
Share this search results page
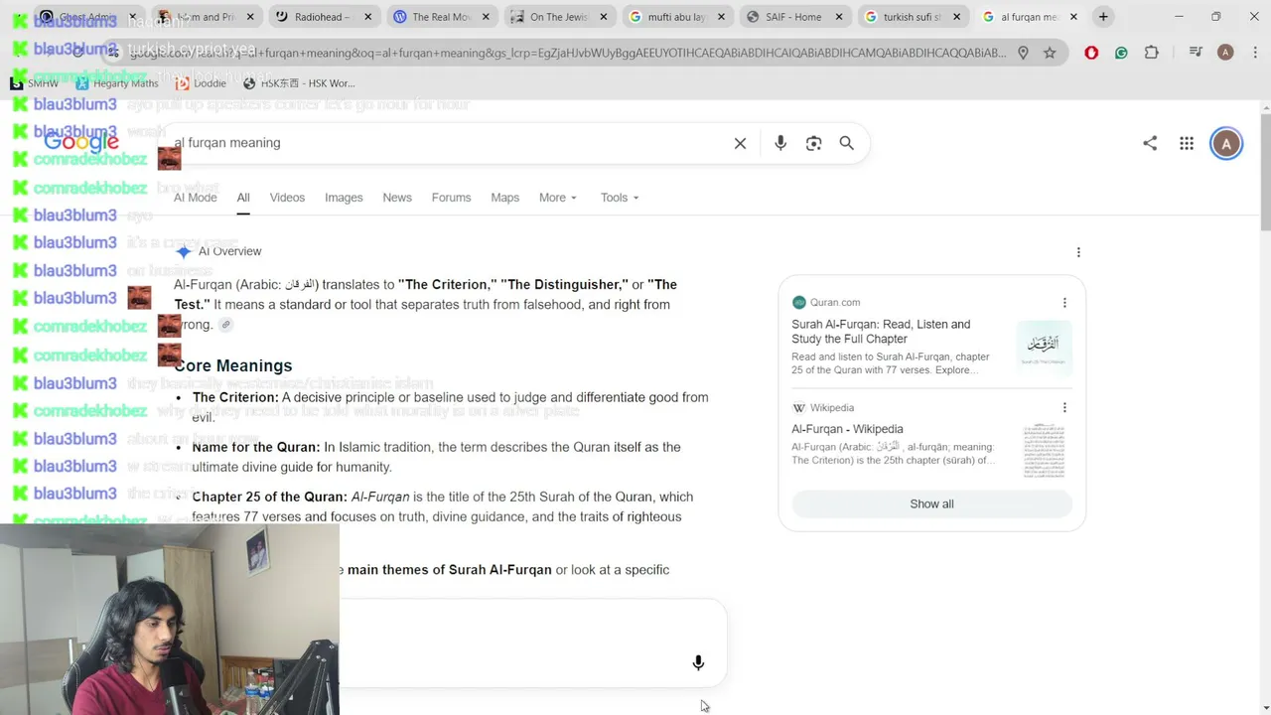(1150, 143)
